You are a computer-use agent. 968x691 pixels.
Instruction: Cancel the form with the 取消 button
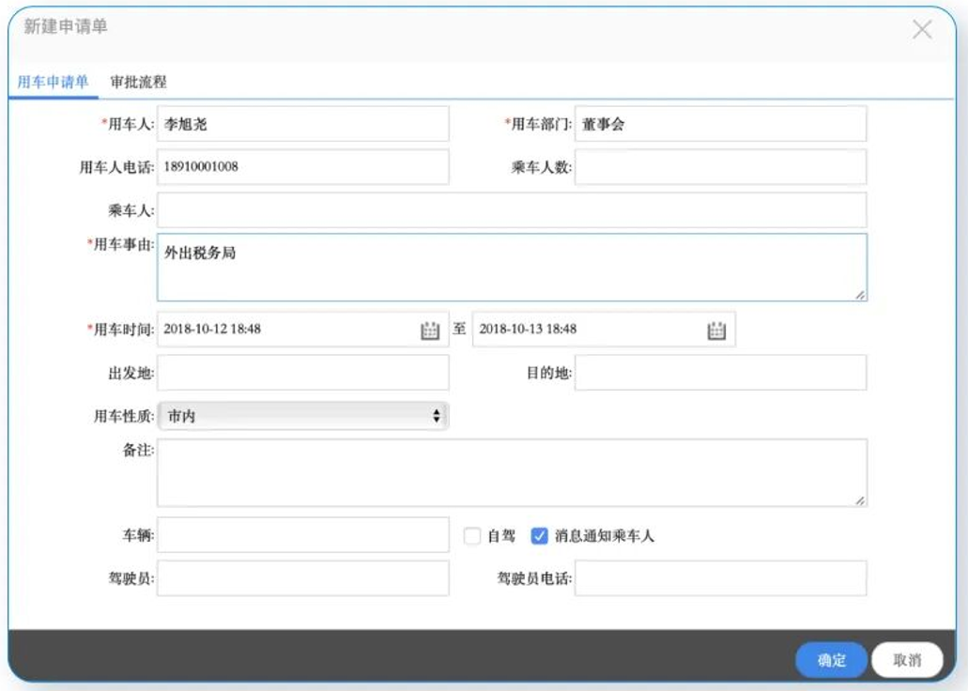907,660
